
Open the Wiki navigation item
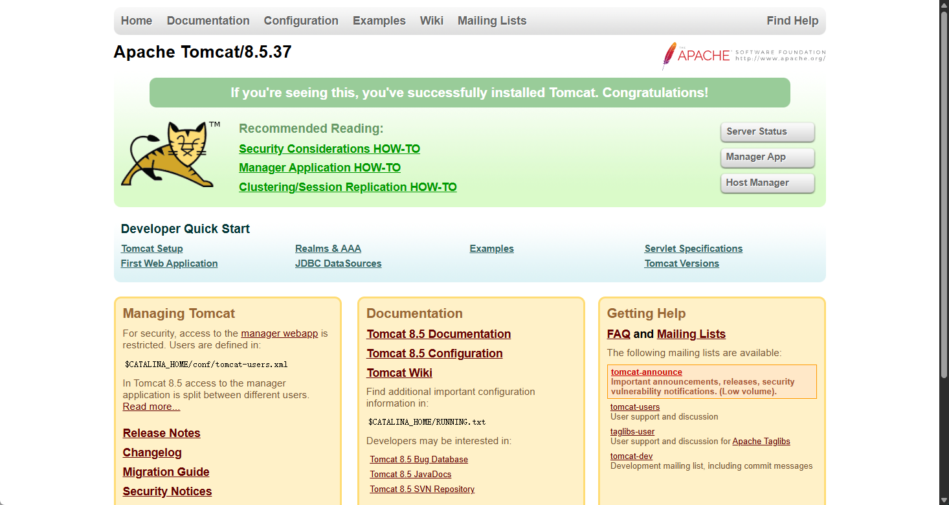(x=431, y=21)
